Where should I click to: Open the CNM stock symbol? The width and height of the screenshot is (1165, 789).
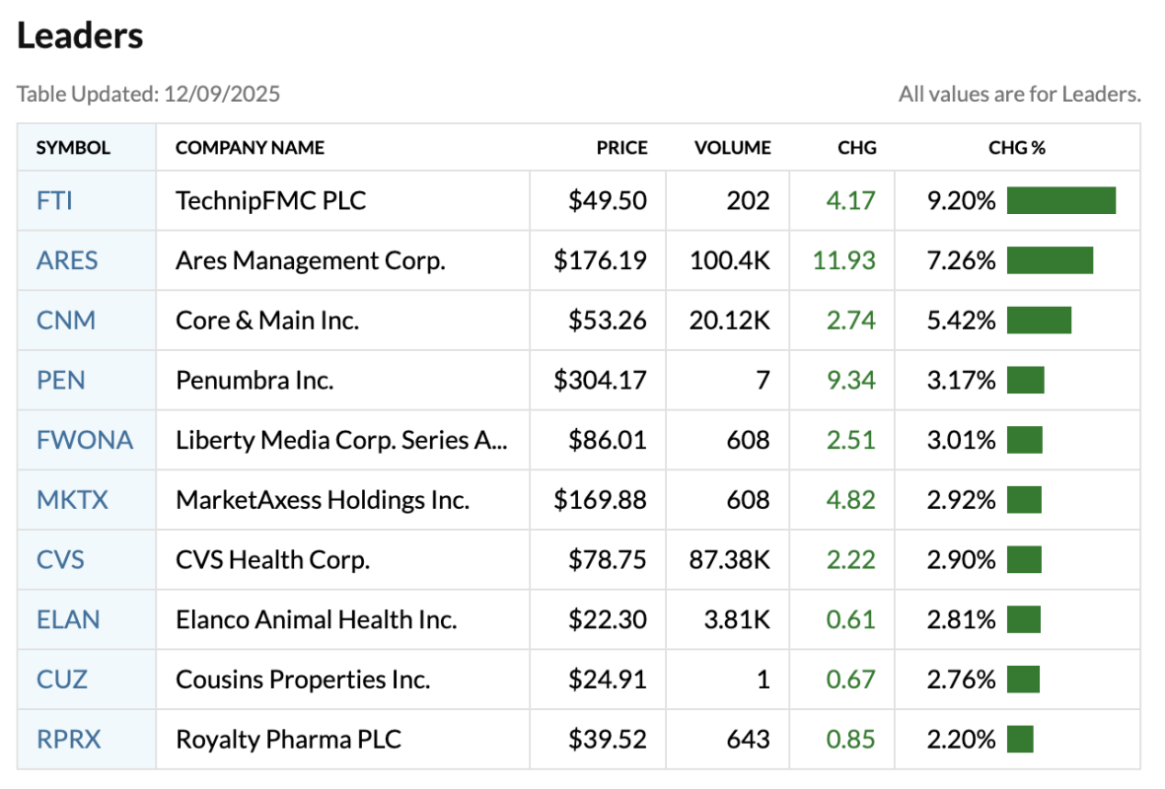pos(65,321)
